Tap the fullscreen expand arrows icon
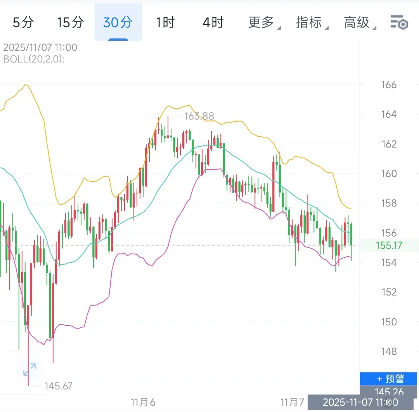 point(29,369)
